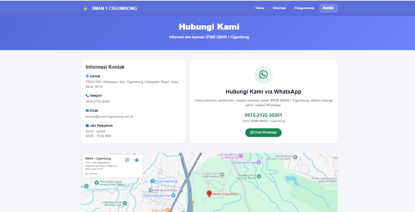Click the Jami' Nurul Huda Mosque marker
The image size is (415, 212).
click(222, 174)
